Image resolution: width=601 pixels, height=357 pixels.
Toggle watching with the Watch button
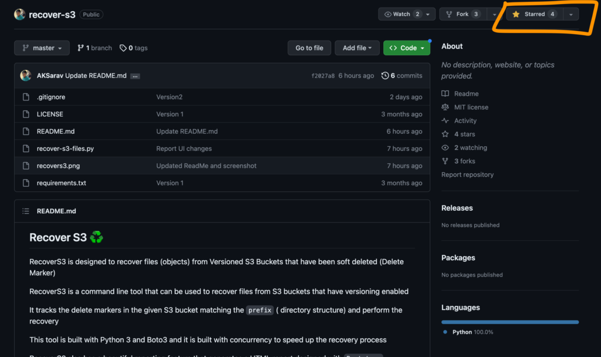click(x=403, y=14)
